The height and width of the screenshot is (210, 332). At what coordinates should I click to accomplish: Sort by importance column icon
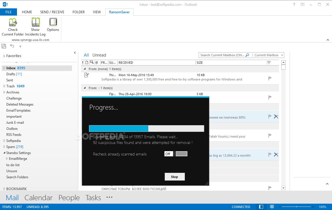pyautogui.click(x=83, y=63)
